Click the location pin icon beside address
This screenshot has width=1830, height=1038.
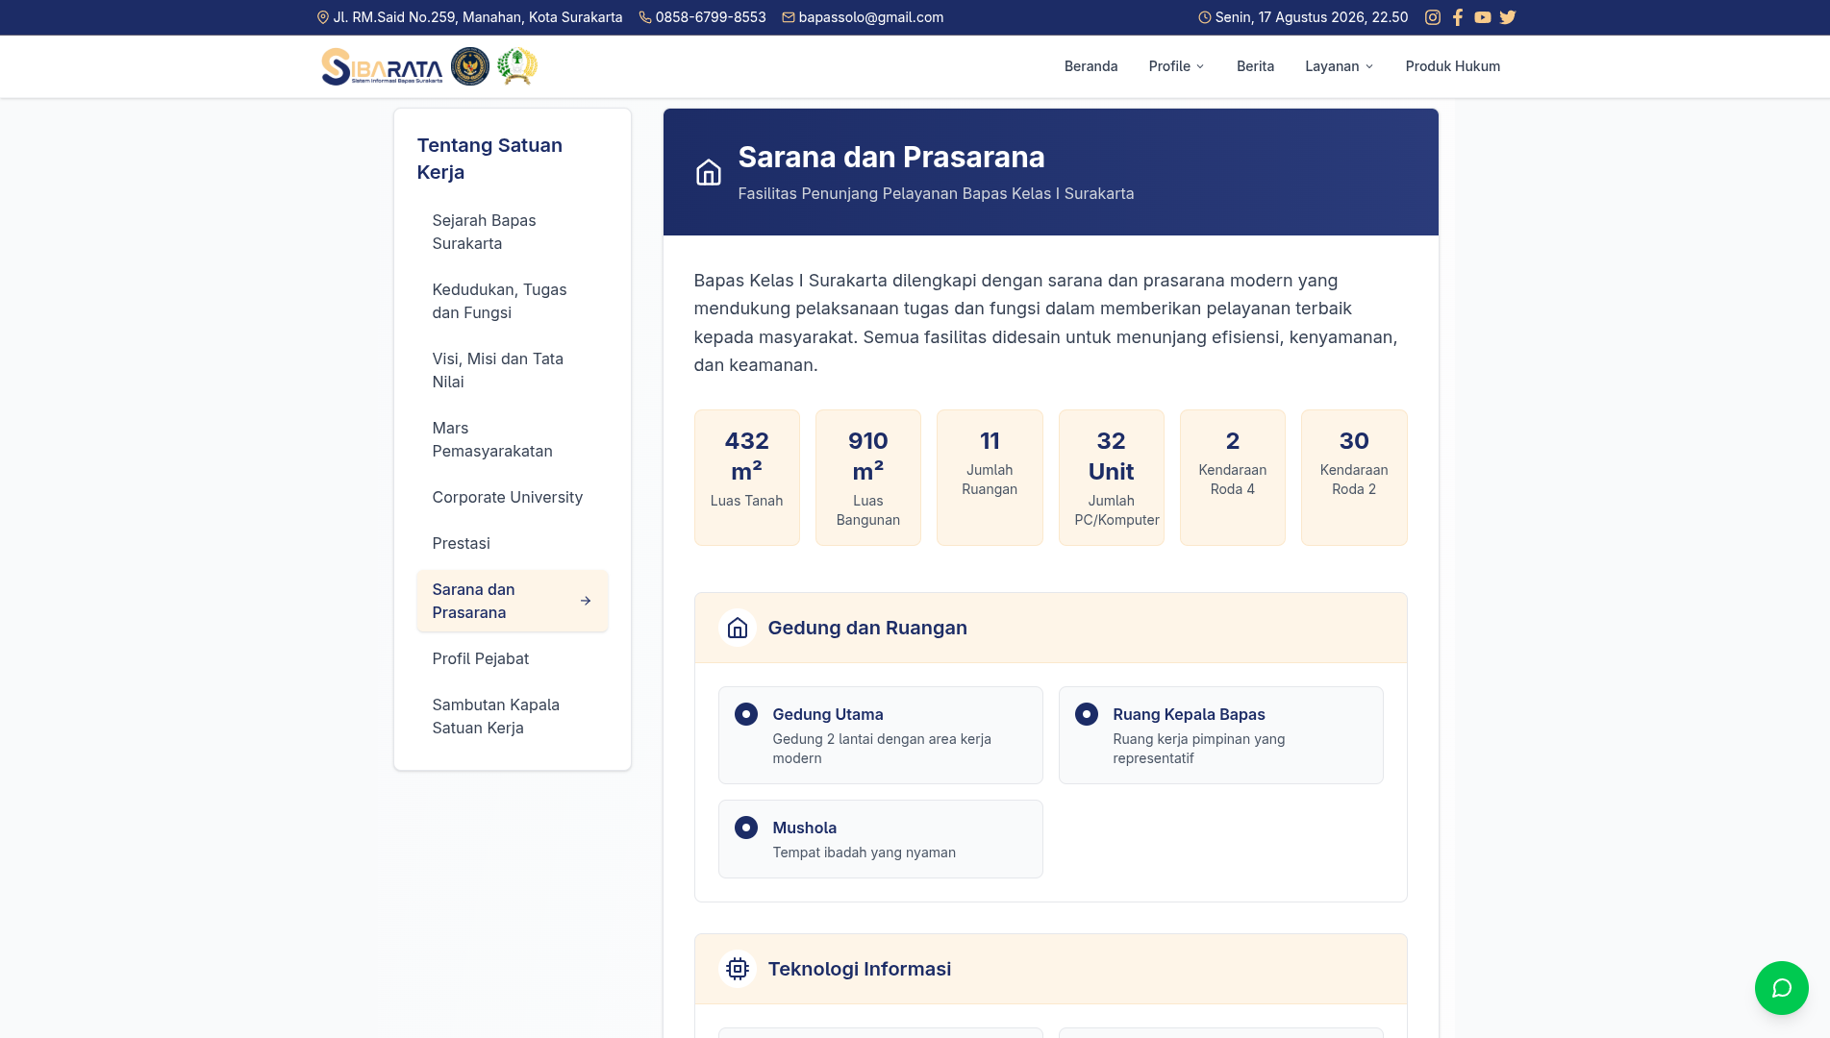[323, 17]
